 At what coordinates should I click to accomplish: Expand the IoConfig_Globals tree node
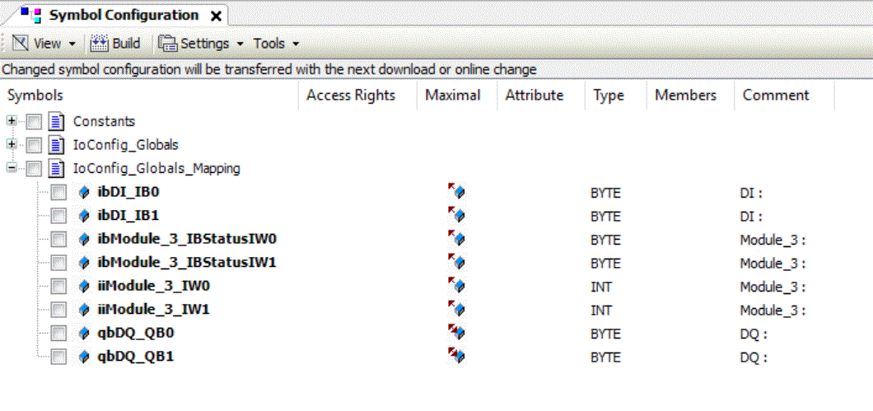pos(12,145)
